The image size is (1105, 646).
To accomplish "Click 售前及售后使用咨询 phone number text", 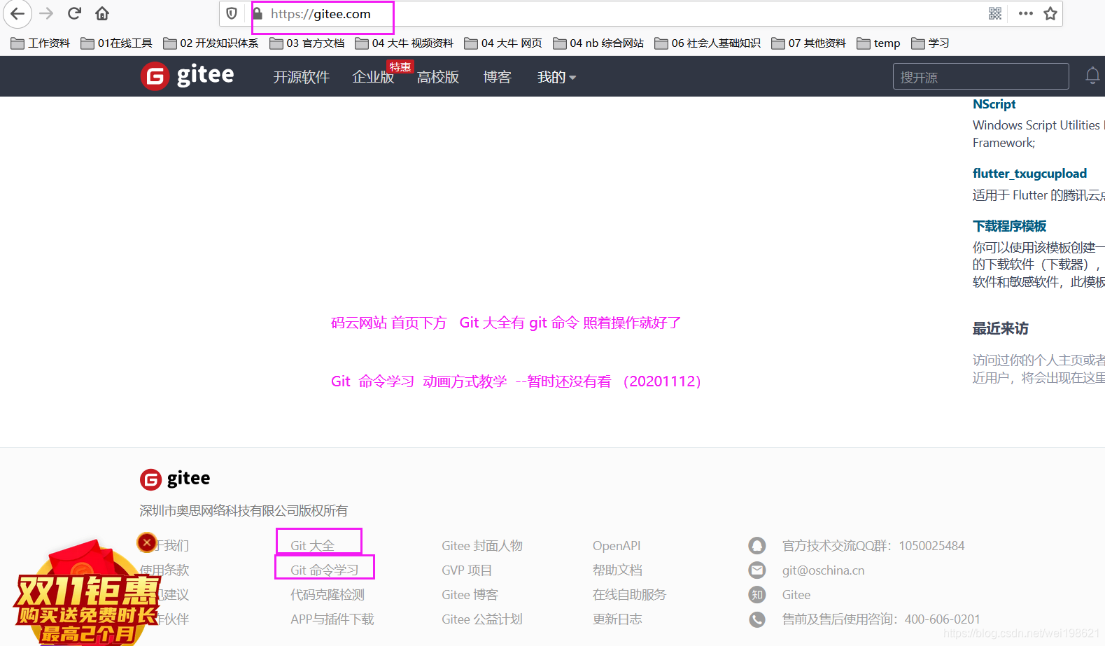I will pos(880,619).
